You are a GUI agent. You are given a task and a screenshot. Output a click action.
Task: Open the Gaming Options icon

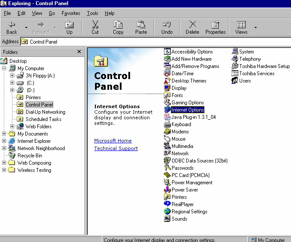(x=167, y=102)
